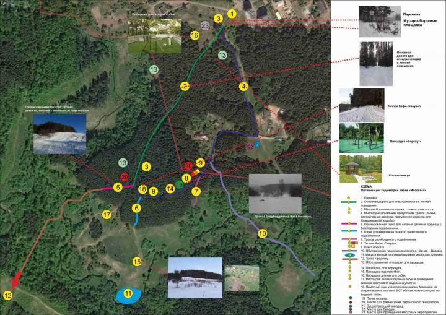Image resolution: width=446 pixels, height=315 pixels.
Task: Click yellow marker 17 in the clearing
Action: pyautogui.click(x=107, y=215)
